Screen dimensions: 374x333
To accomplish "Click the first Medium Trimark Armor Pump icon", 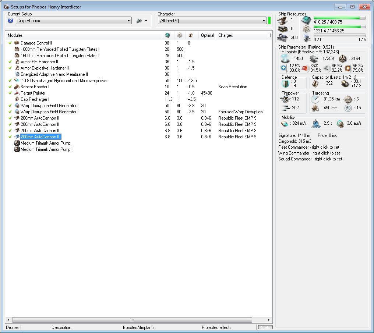I will click(x=17, y=143).
